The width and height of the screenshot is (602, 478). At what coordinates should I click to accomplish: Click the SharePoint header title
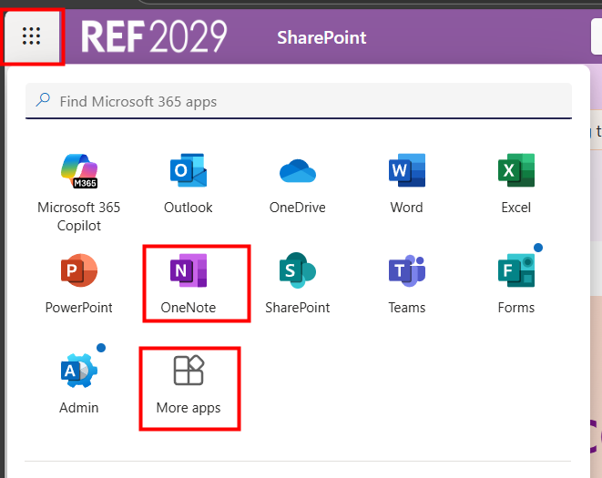coord(321,37)
